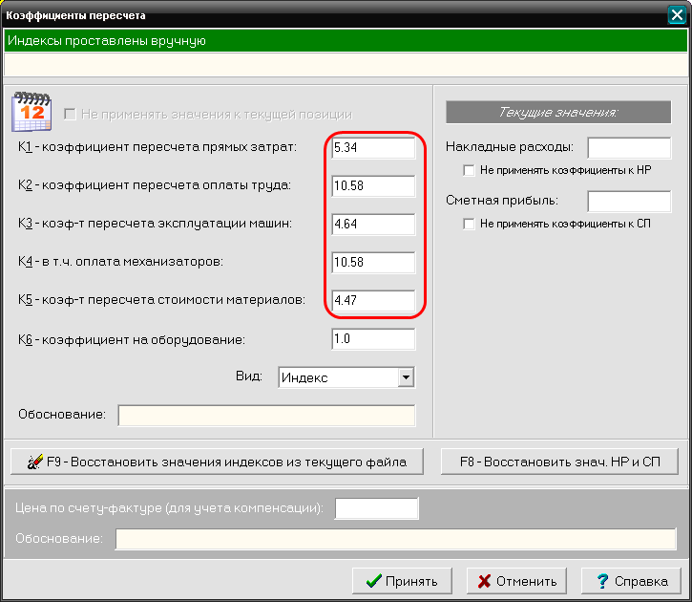Image resolution: width=692 pixels, height=602 pixels.
Task: Enable Не применять коэффициенты к СП
Action: [x=469, y=224]
